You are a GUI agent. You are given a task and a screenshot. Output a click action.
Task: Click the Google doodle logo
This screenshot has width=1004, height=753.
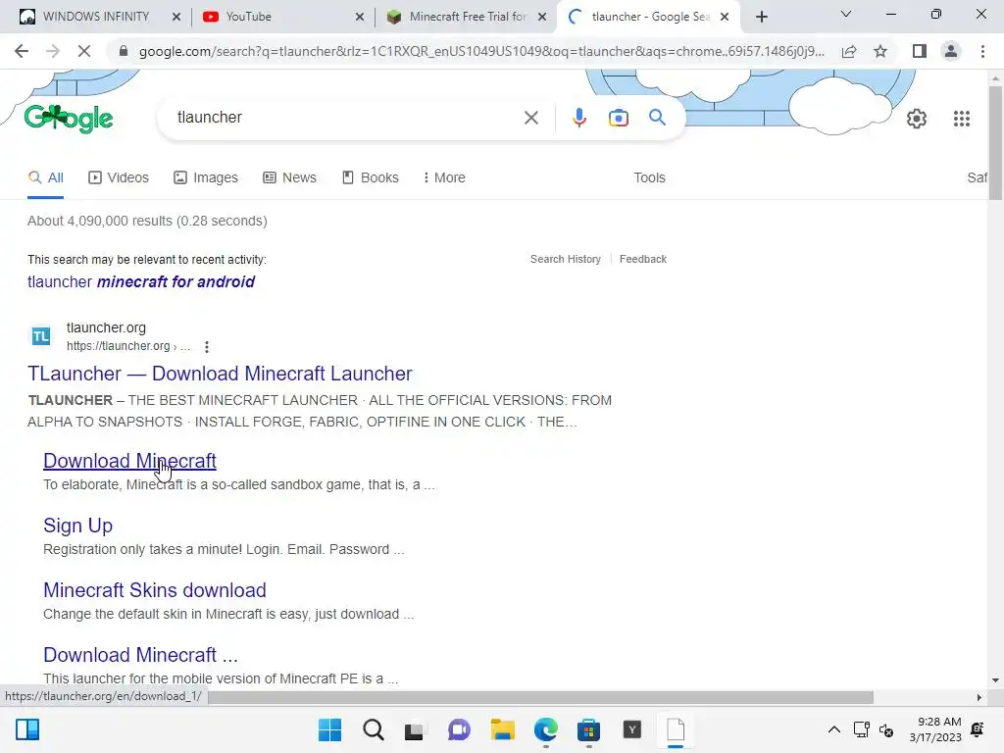[69, 118]
